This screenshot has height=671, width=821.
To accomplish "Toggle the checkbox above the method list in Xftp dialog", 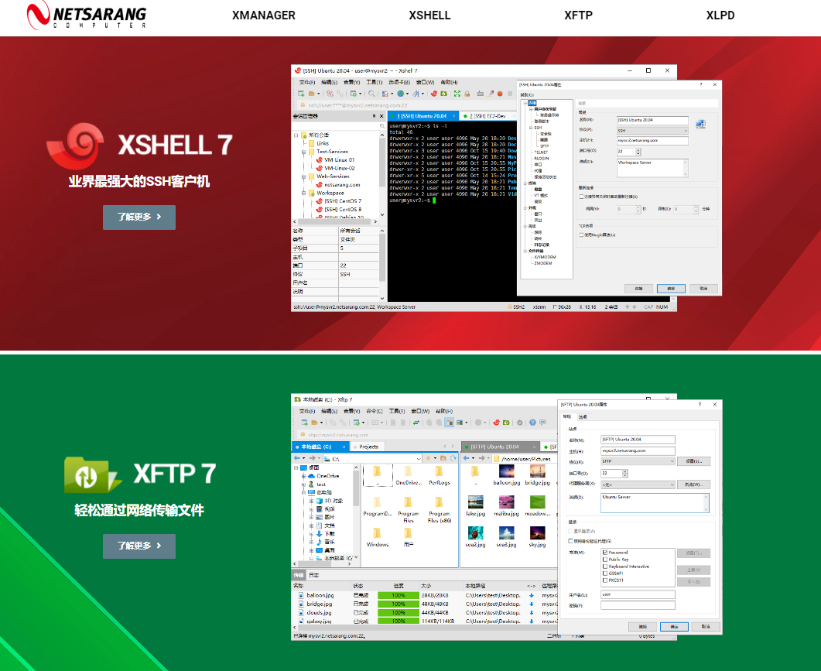I will click(571, 541).
